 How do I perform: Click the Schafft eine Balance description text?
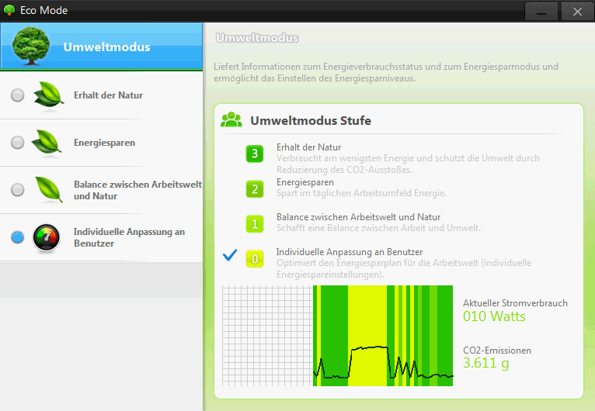coord(378,228)
